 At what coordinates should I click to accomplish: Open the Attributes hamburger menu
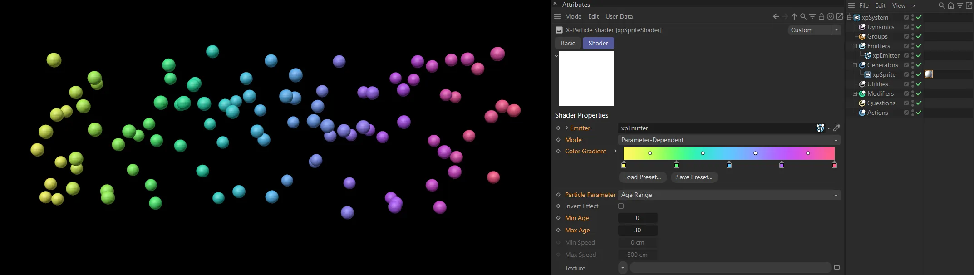click(557, 16)
